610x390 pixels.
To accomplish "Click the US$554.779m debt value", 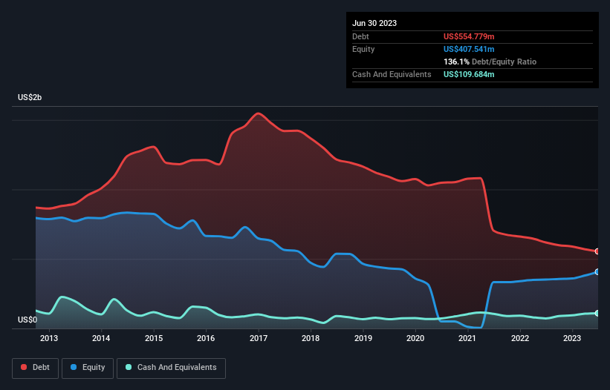I will pos(469,36).
